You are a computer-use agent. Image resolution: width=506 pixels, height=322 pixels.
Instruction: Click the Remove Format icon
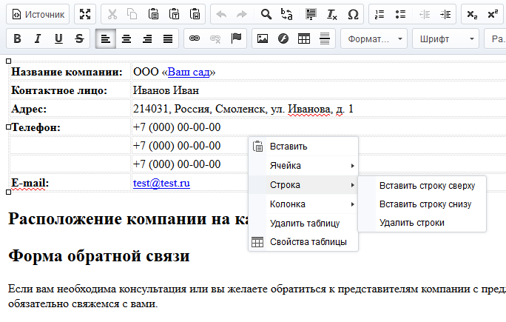point(331,14)
